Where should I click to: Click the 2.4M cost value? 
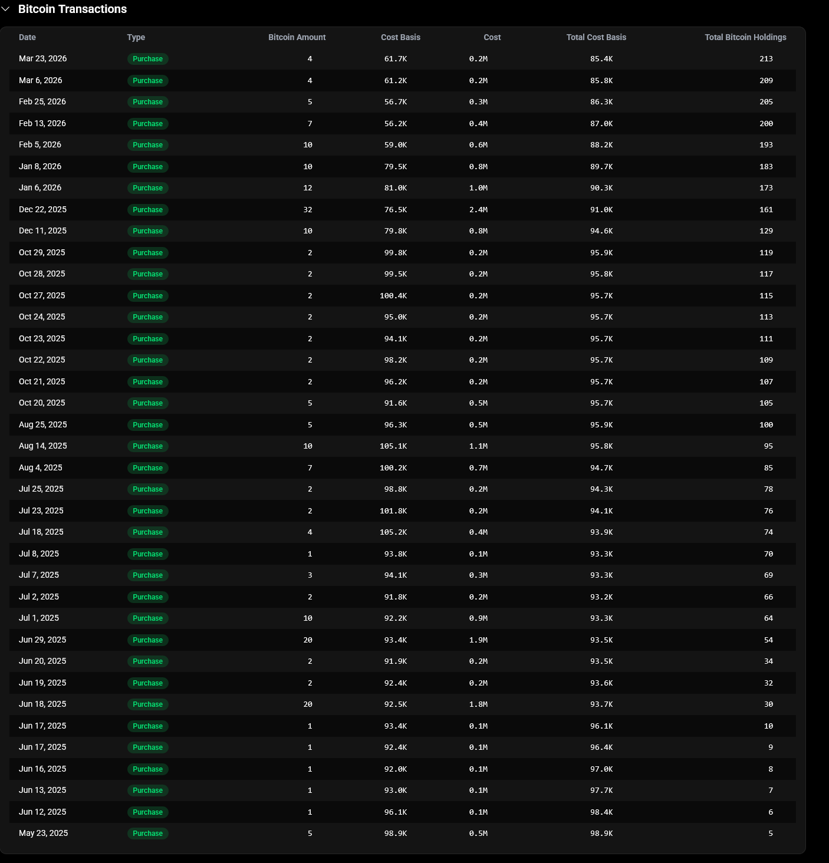click(478, 210)
